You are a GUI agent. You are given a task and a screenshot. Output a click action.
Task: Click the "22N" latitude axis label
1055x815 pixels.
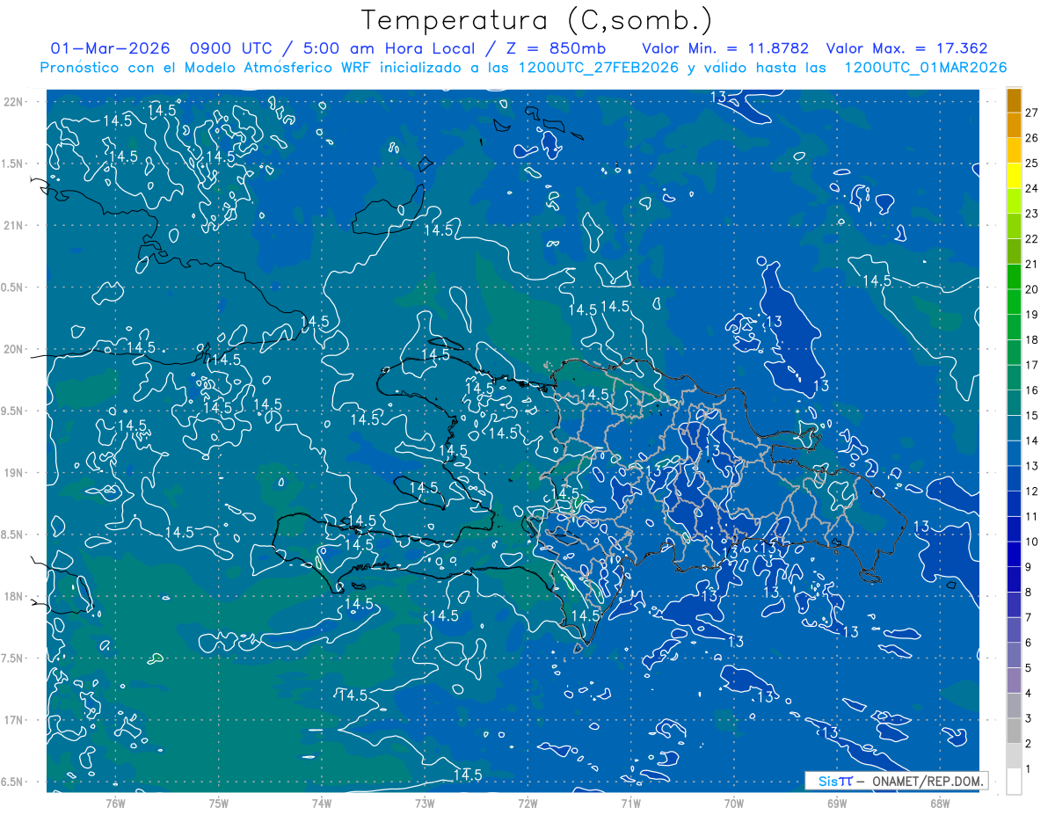(x=14, y=102)
